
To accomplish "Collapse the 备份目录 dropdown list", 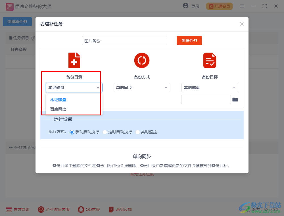I will [x=98, y=88].
